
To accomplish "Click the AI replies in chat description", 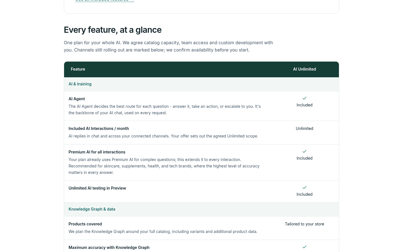I will point(163,136).
